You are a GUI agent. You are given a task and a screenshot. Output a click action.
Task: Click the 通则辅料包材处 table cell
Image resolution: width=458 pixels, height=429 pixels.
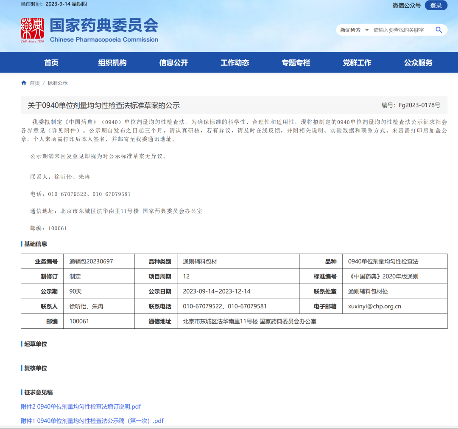pos(395,291)
